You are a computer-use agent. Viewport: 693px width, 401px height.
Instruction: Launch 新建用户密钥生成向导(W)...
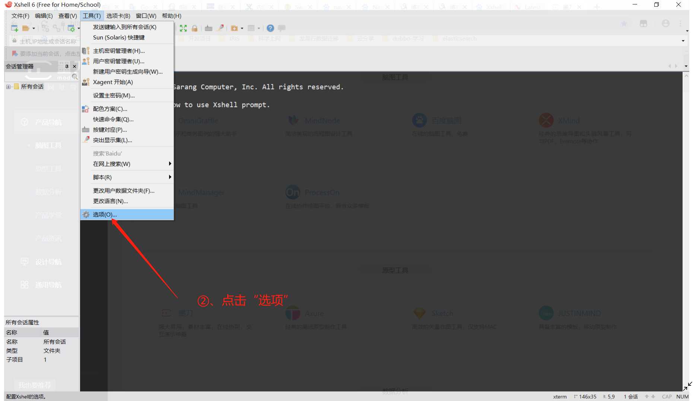click(127, 72)
